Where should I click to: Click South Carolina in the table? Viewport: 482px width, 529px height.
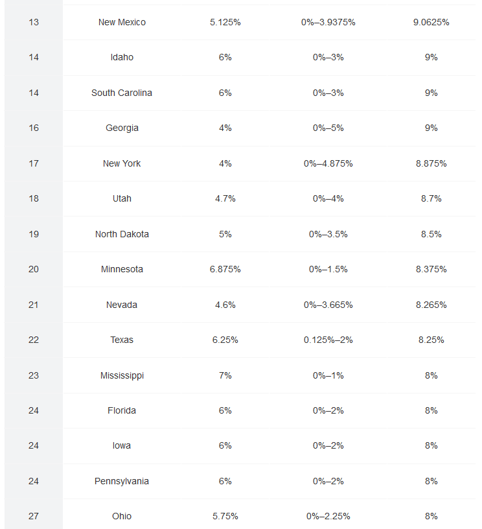(122, 93)
